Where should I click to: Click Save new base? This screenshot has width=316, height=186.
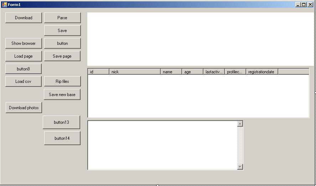(62, 95)
